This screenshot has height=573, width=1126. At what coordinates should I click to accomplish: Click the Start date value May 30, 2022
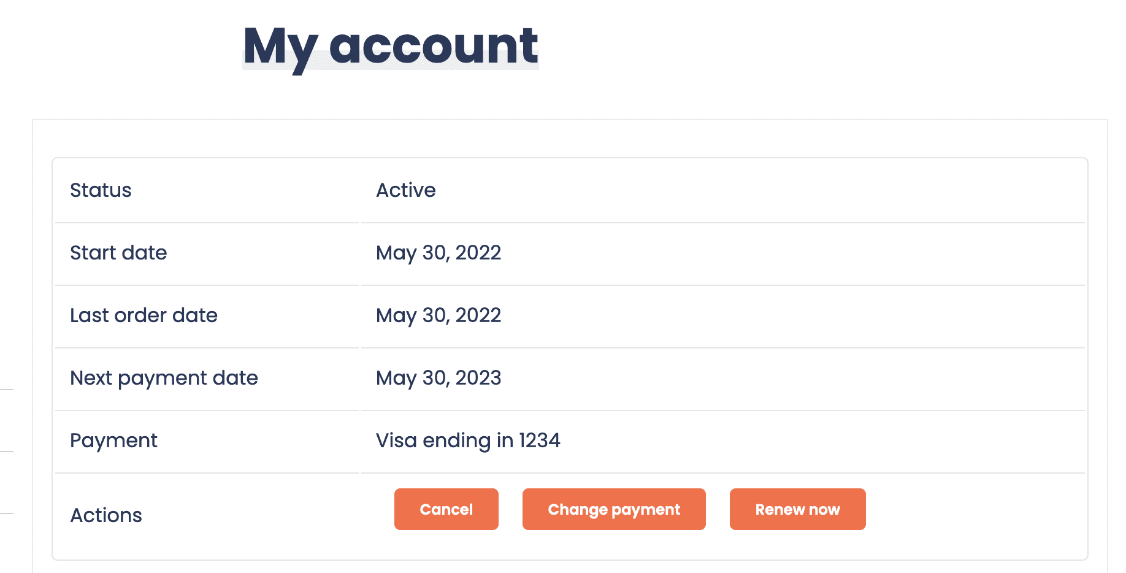coord(439,253)
